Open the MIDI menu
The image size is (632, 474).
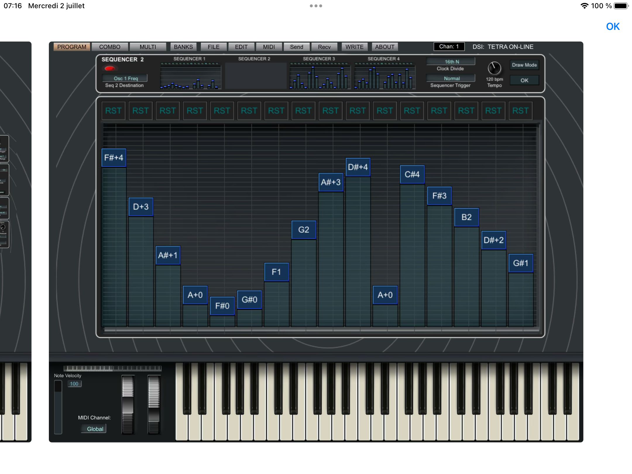tap(269, 47)
